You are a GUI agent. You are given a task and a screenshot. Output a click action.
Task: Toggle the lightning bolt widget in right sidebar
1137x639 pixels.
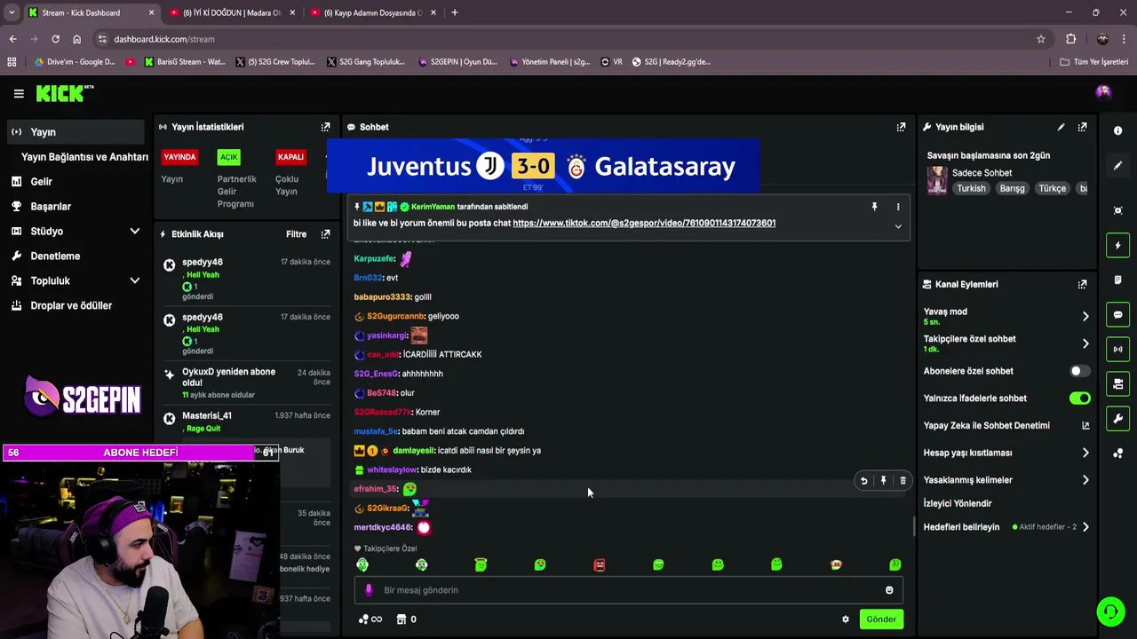coord(1117,245)
